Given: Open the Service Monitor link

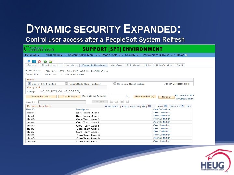Looking at the screenshot, I should click(185, 99).
